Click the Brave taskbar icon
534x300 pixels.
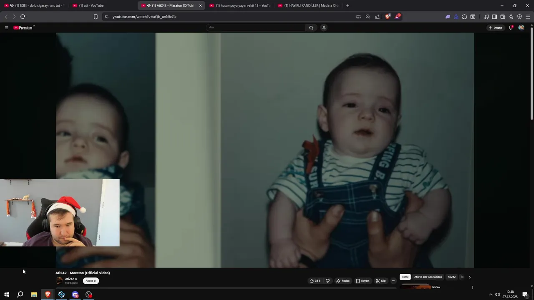(48, 295)
